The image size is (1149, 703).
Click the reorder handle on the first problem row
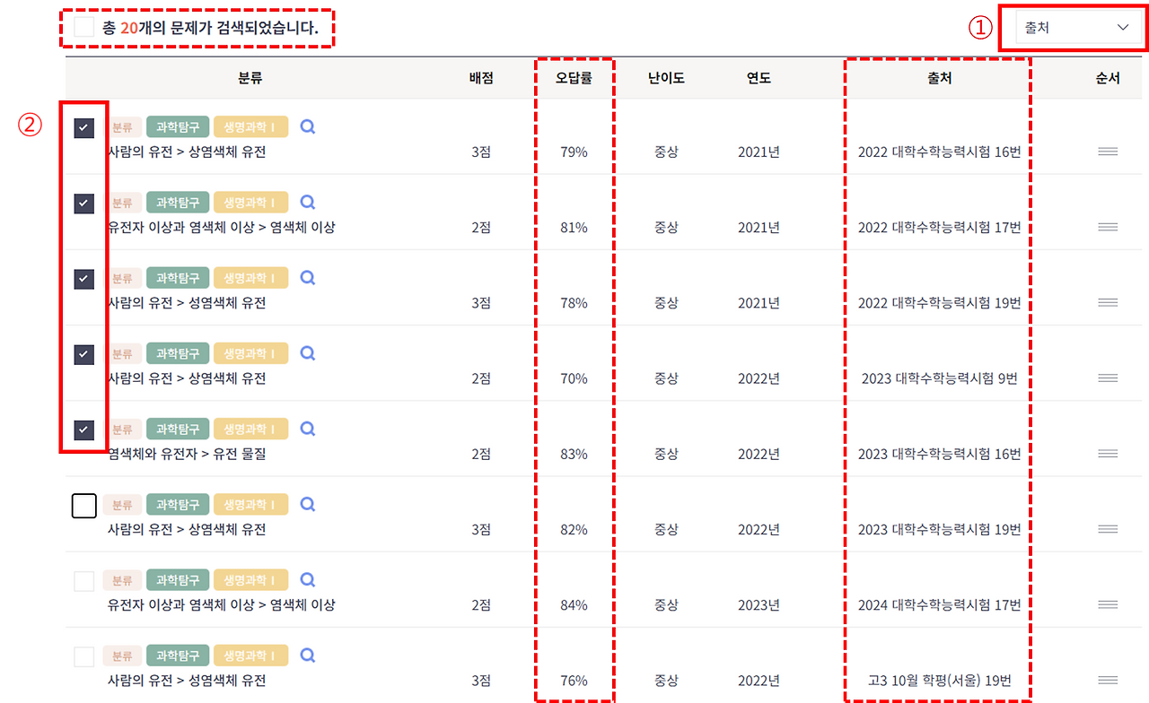[1108, 152]
